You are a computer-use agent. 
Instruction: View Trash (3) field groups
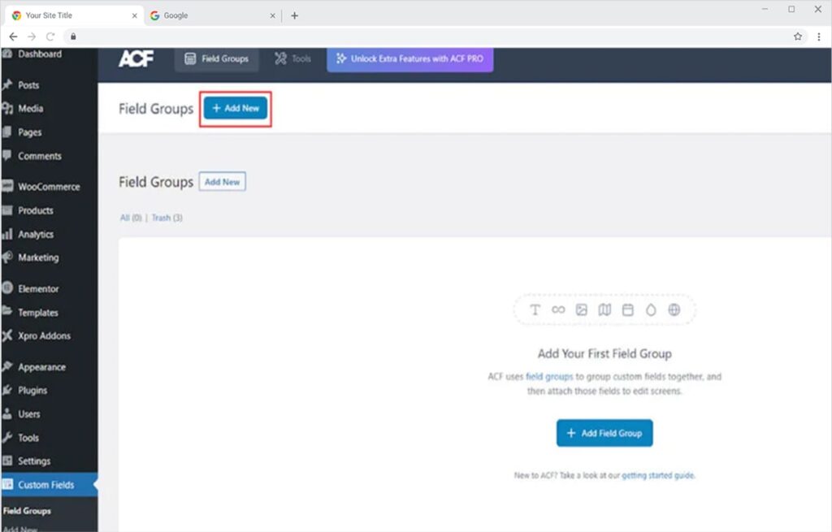pyautogui.click(x=167, y=218)
